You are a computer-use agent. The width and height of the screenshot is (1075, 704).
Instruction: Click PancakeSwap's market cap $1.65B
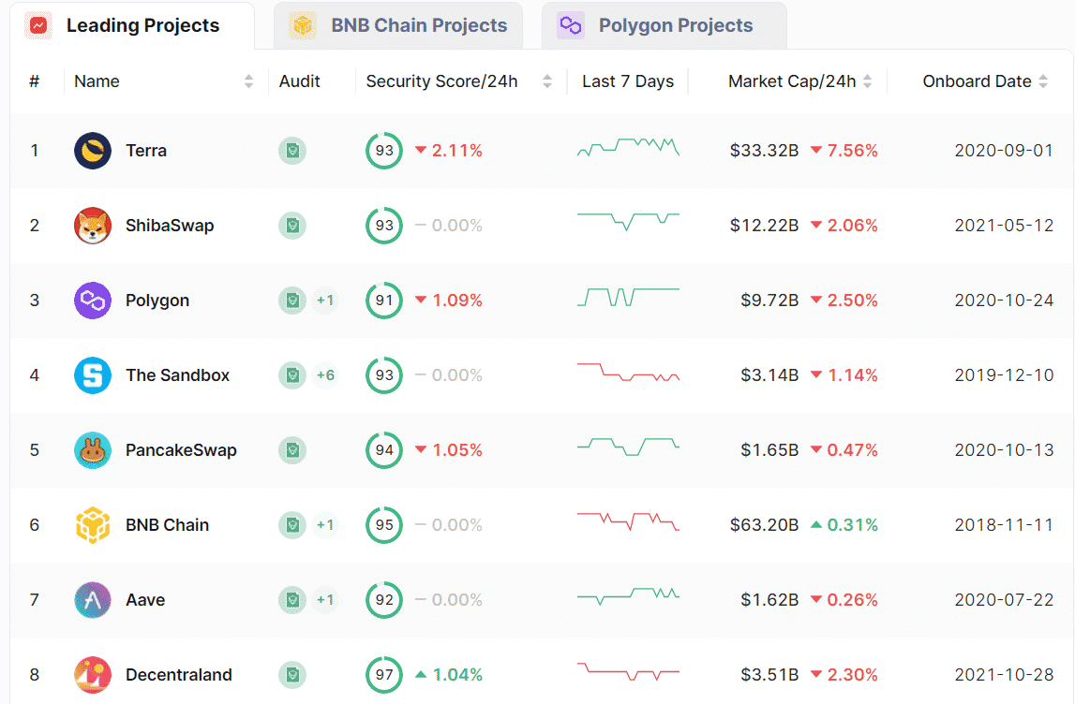pos(769,450)
